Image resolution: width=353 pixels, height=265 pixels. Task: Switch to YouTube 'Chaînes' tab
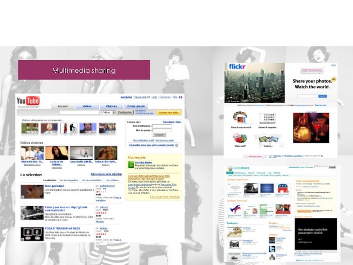click(x=112, y=106)
